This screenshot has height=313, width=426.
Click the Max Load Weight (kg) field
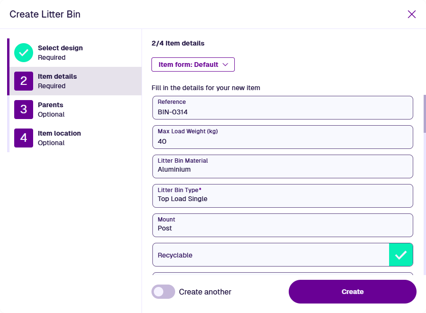click(x=283, y=137)
